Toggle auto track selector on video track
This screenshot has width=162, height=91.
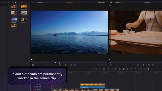point(37,87)
